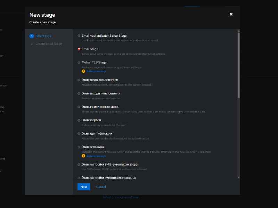Screen dimensions: 278x208
Task: Click warning icon under Этап источника
Action: pos(83,156)
